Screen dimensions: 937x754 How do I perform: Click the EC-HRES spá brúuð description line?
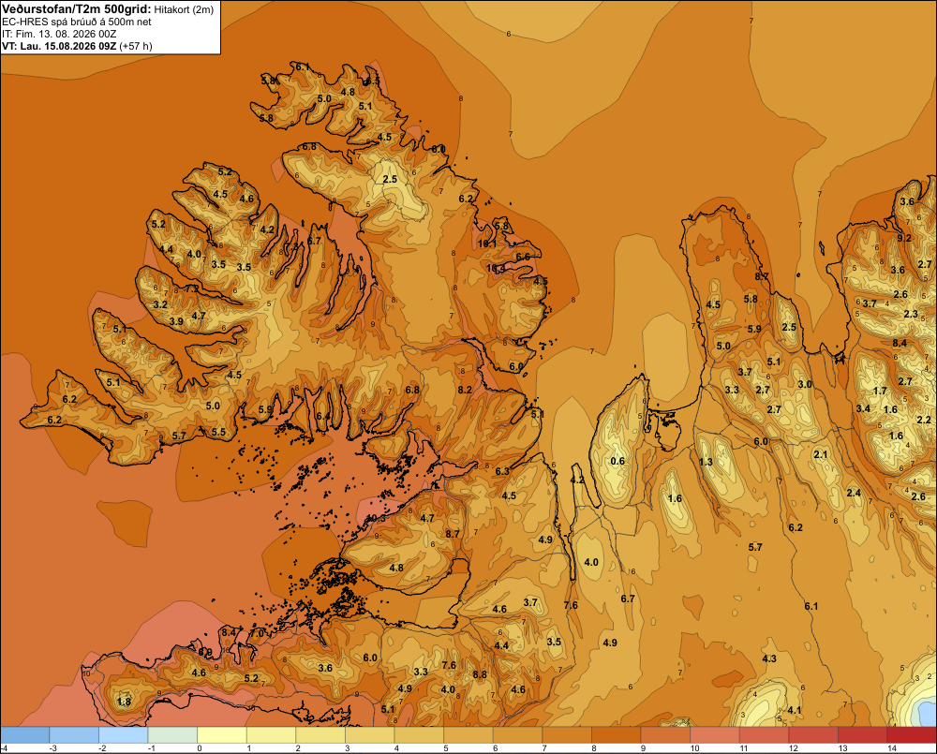77,22
